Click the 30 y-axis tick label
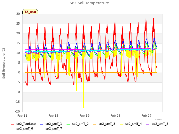This screenshot has width=179, height=134. 18,14
